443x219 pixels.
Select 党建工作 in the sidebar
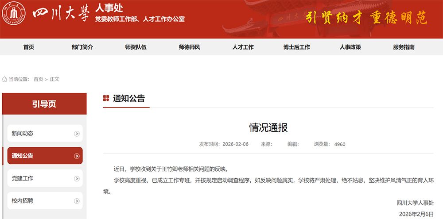pos(23,179)
